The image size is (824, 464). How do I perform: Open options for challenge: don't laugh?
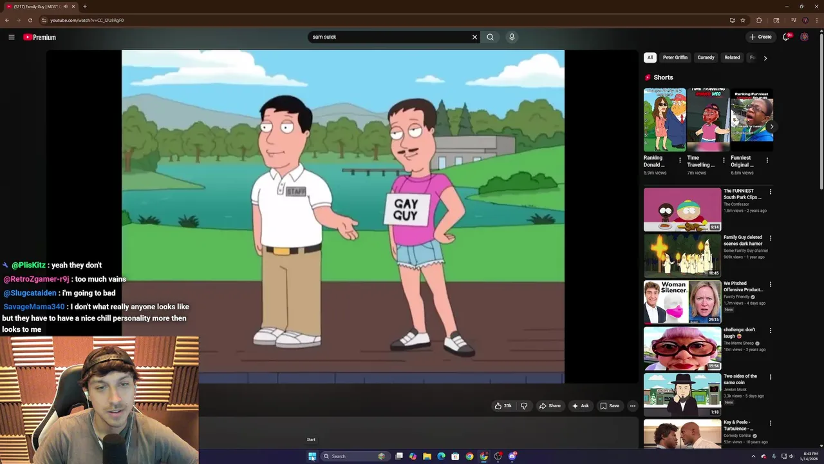(x=770, y=331)
